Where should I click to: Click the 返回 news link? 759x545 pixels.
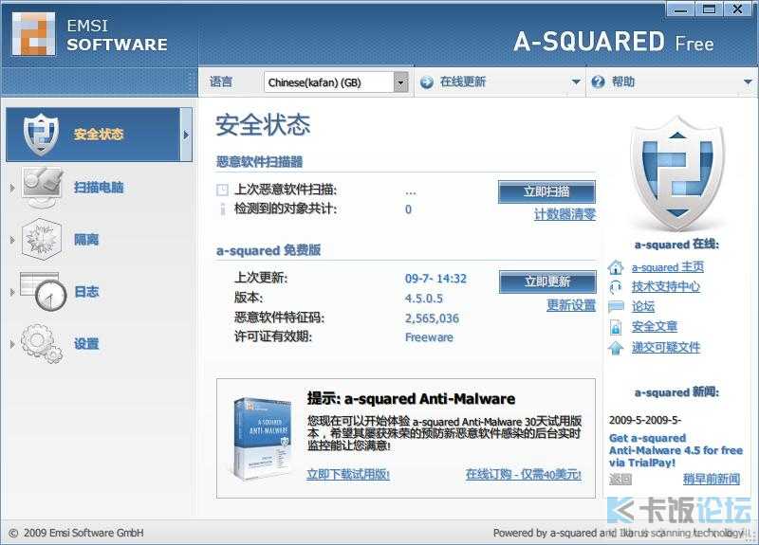[620, 480]
